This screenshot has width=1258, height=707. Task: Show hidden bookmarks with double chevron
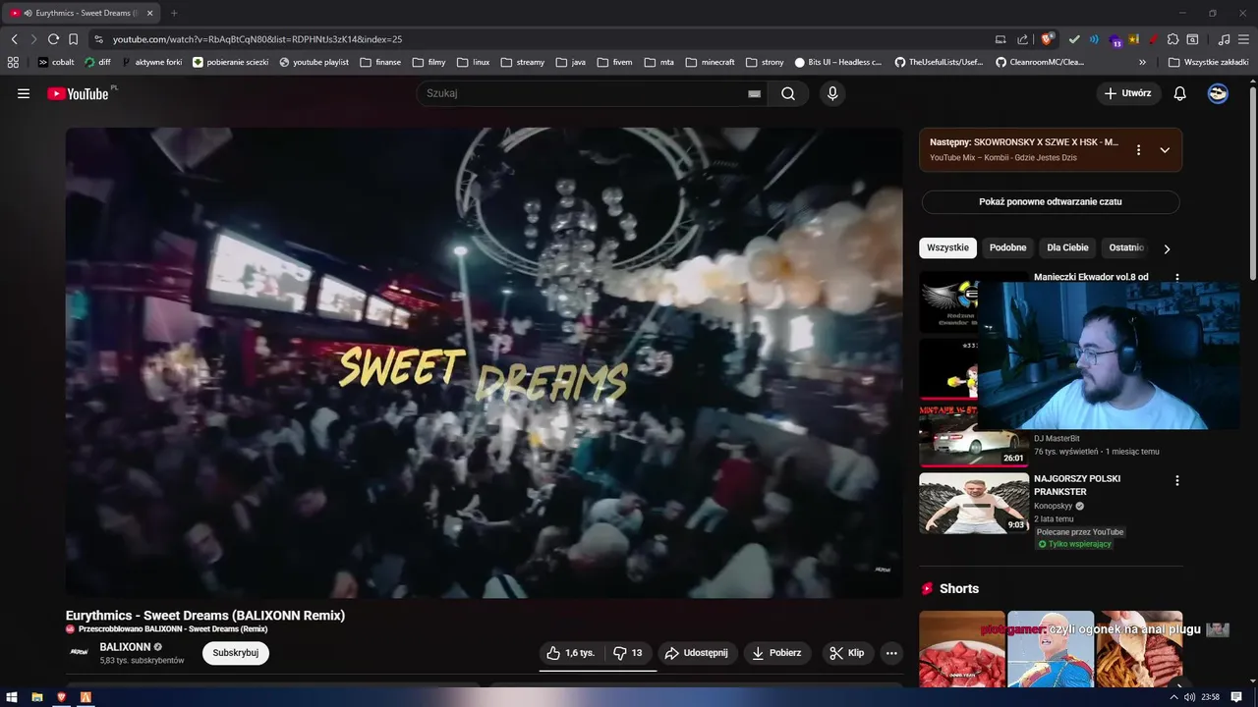1142,62
